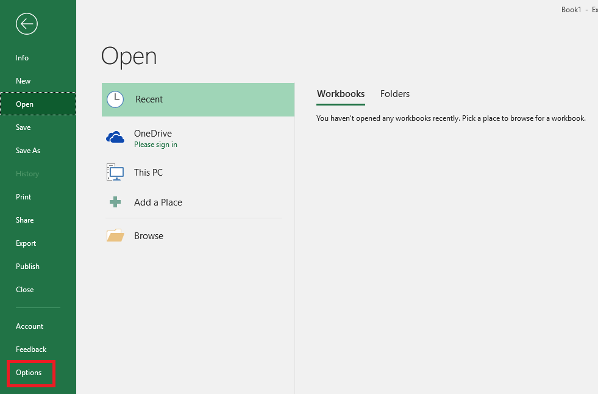Select Publish in the sidebar
This screenshot has width=598, height=394.
click(27, 267)
